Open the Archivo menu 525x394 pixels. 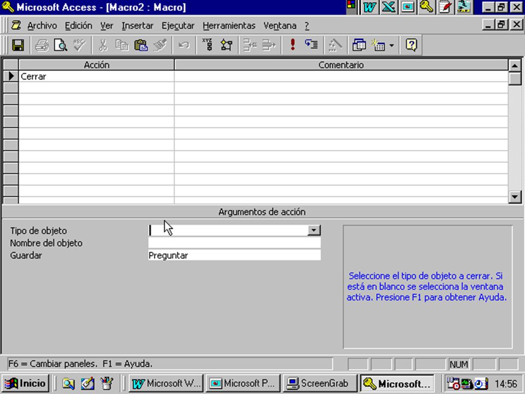tap(42, 26)
